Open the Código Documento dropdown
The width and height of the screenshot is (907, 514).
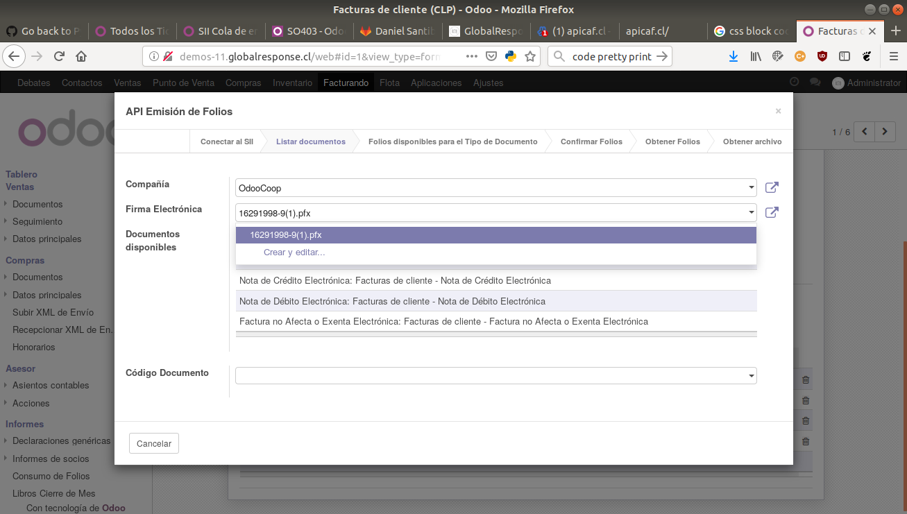pos(752,376)
